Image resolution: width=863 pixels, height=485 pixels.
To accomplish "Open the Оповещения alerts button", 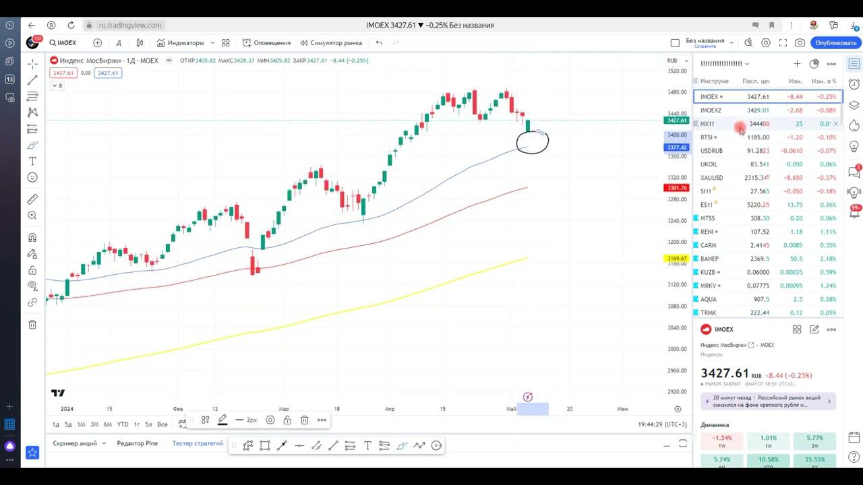I will pyautogui.click(x=266, y=42).
